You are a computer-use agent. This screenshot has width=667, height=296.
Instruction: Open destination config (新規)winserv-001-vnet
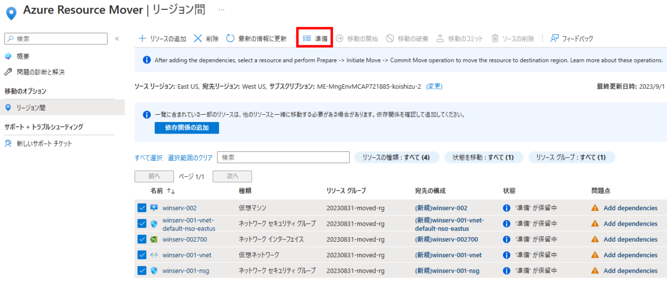coord(448,255)
